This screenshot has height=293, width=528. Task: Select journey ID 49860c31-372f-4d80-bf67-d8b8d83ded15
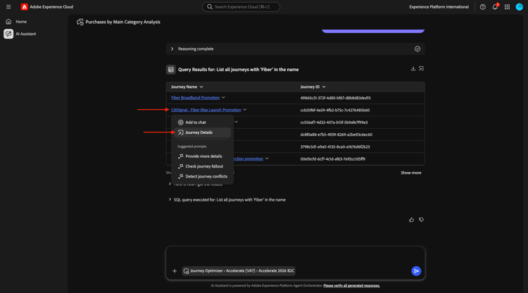[335, 98]
